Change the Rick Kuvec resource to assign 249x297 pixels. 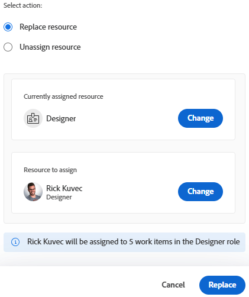click(201, 192)
